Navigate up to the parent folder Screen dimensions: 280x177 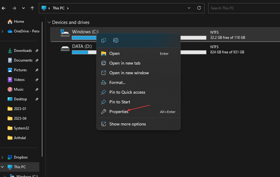(x=32, y=8)
